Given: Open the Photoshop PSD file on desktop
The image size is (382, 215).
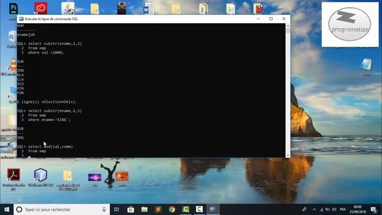Looking at the screenshot, I should tap(13, 9).
